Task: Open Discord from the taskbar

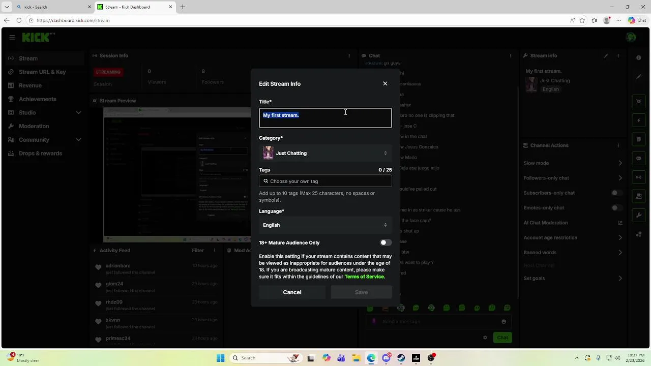Action: (x=386, y=358)
